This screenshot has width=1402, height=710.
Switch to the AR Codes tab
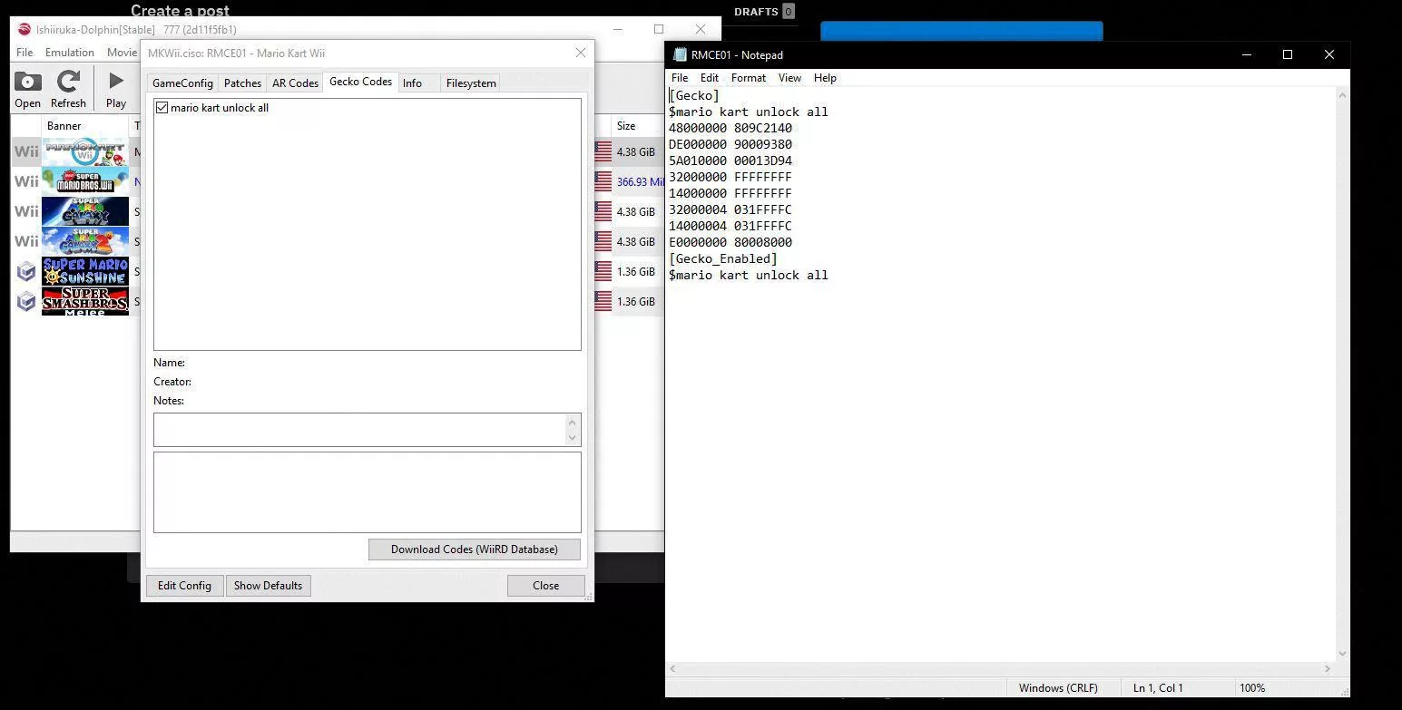pyautogui.click(x=294, y=83)
